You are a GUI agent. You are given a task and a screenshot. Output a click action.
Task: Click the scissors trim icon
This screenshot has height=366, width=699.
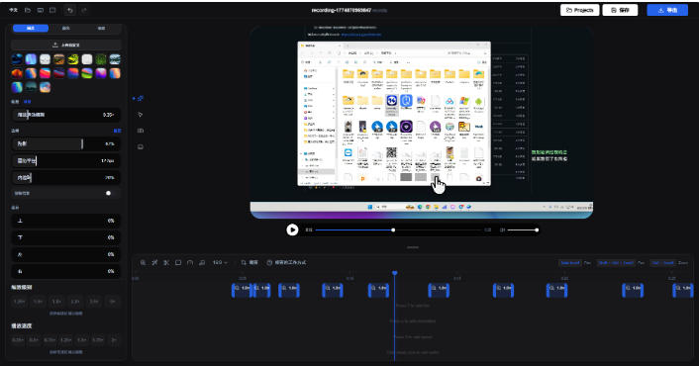(166, 263)
